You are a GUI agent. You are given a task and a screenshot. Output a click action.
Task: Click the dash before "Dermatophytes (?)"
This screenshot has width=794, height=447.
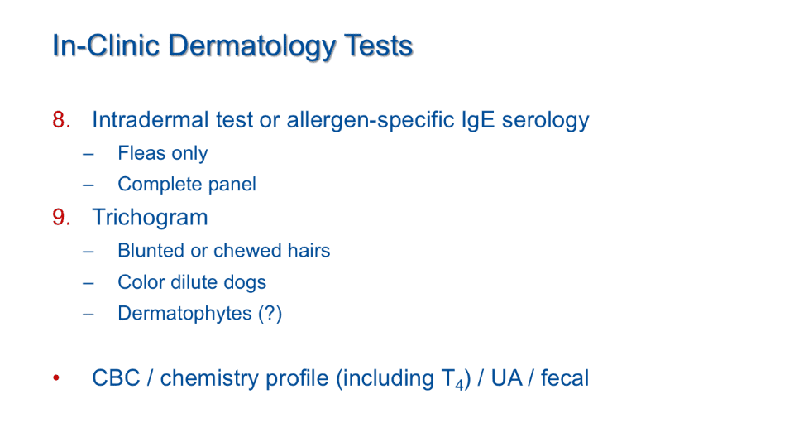[x=88, y=314]
